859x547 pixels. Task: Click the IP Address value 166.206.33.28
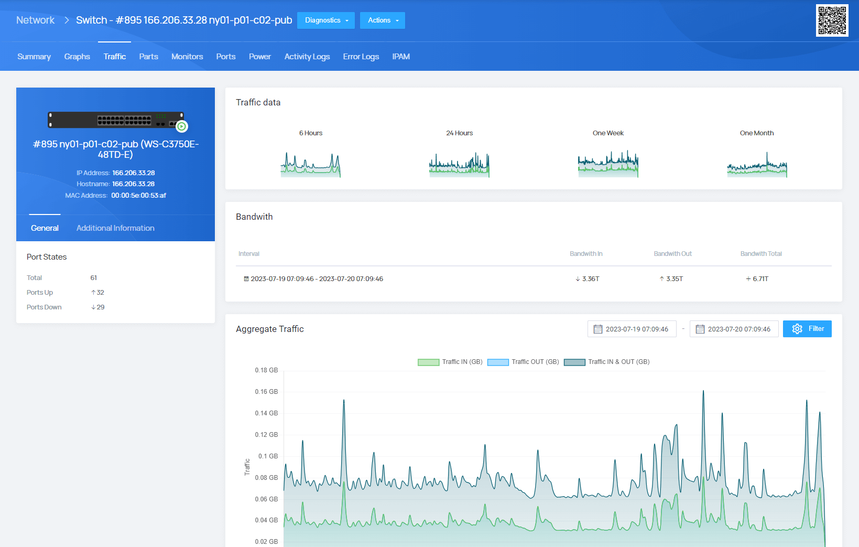[x=134, y=173]
